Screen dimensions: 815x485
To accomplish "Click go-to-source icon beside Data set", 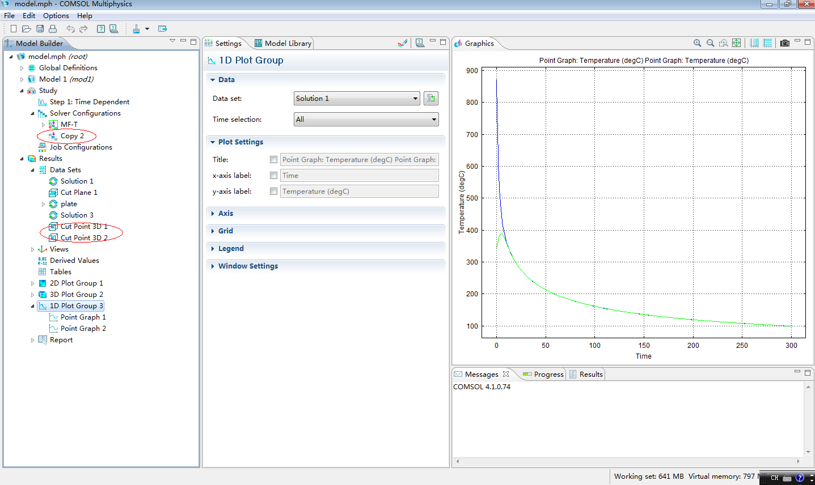I will pos(431,99).
